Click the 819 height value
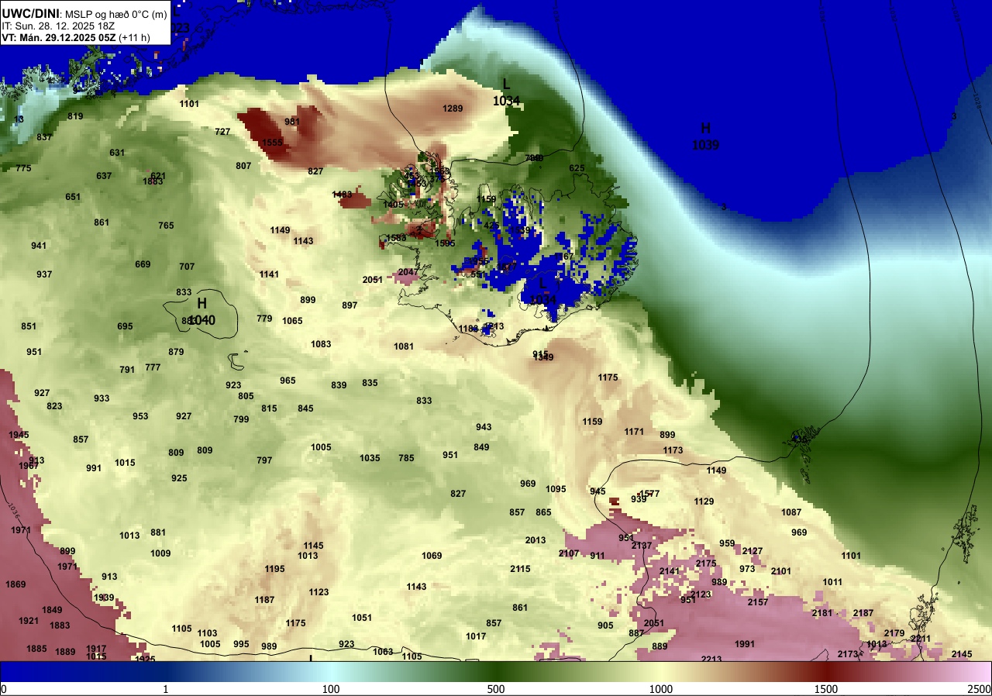This screenshot has width=992, height=696. click(75, 116)
